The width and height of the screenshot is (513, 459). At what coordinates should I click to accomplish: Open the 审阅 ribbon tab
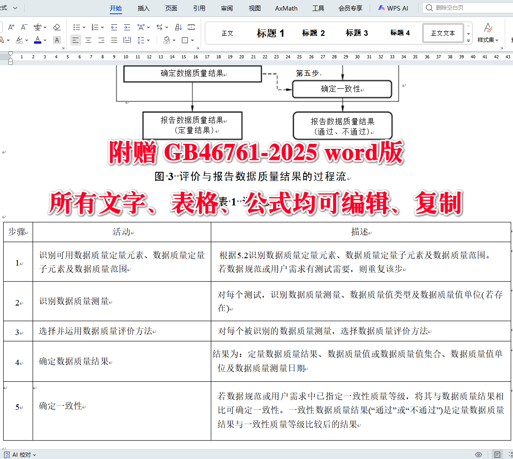tap(226, 8)
